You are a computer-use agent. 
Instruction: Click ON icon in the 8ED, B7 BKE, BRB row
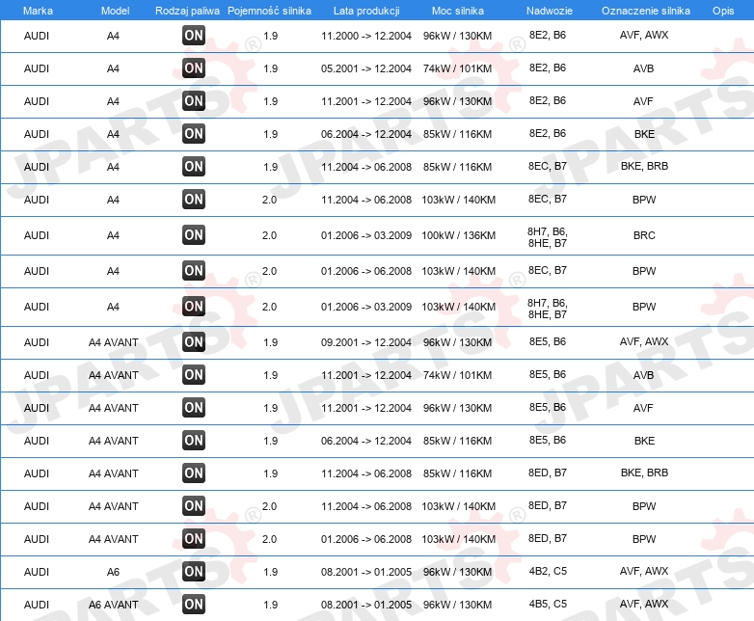(x=194, y=472)
